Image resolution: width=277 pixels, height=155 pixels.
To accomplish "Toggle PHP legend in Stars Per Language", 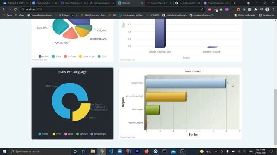I will coord(57,134).
